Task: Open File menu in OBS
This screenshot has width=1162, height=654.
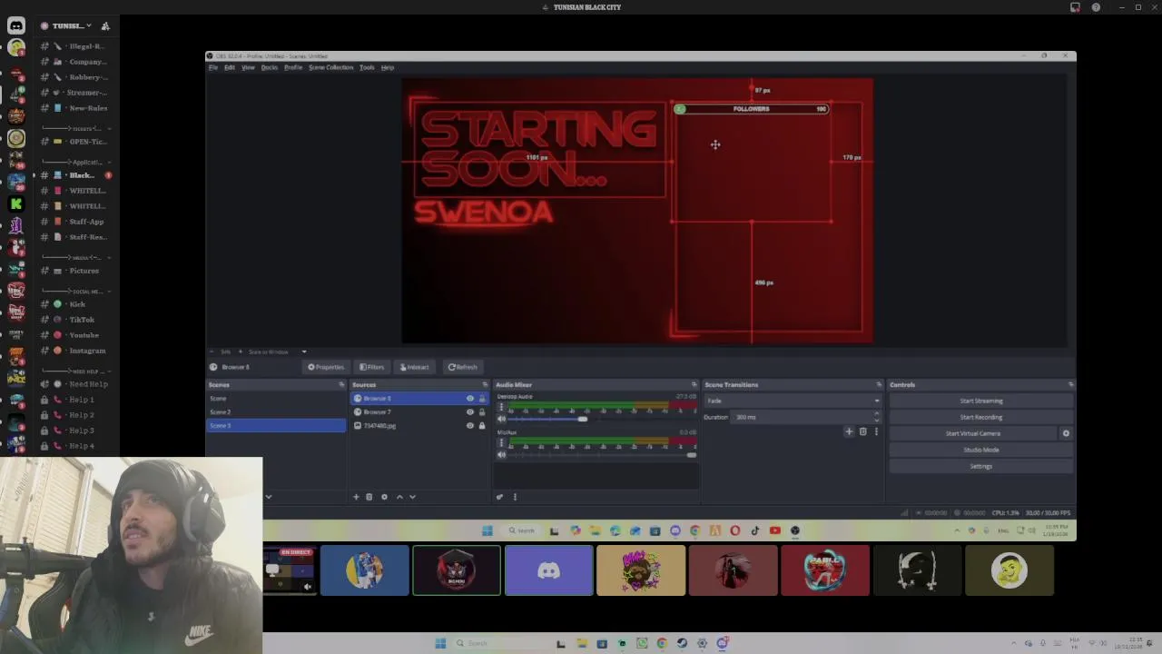Action: point(213,67)
